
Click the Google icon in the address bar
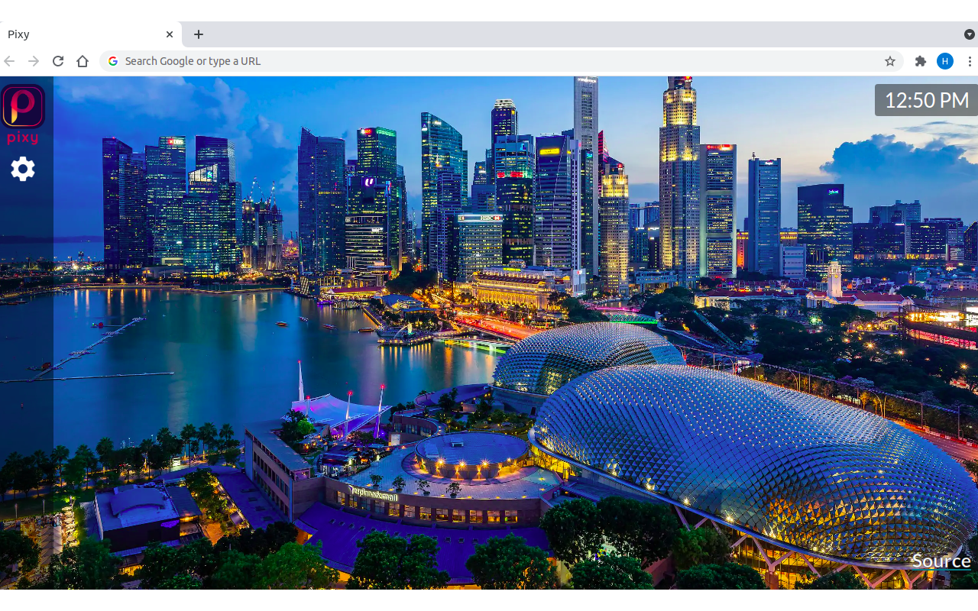112,61
